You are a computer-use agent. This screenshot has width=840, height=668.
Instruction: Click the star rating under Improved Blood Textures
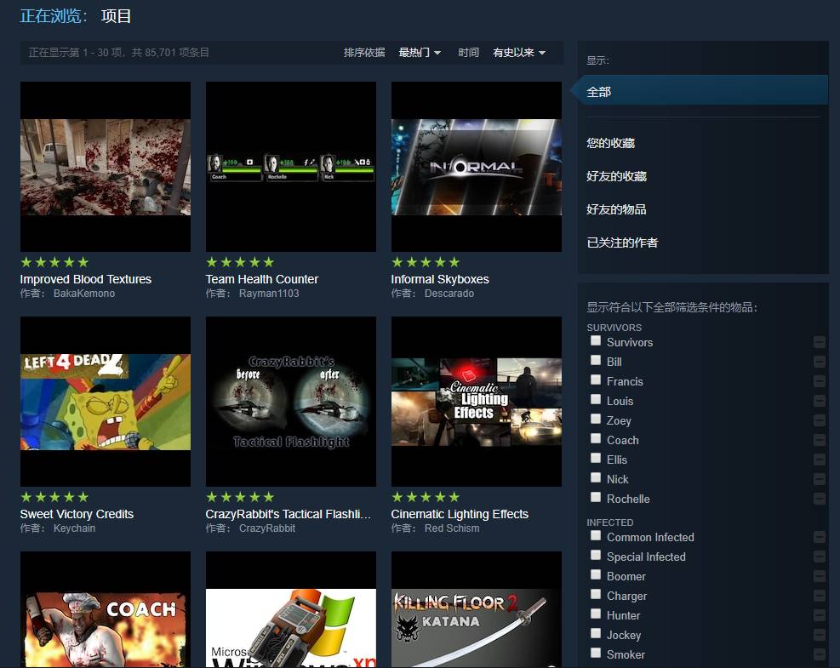[x=54, y=262]
